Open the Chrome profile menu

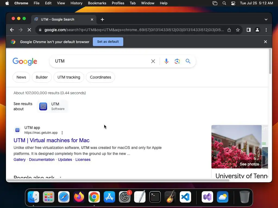pyautogui.click(x=257, y=30)
